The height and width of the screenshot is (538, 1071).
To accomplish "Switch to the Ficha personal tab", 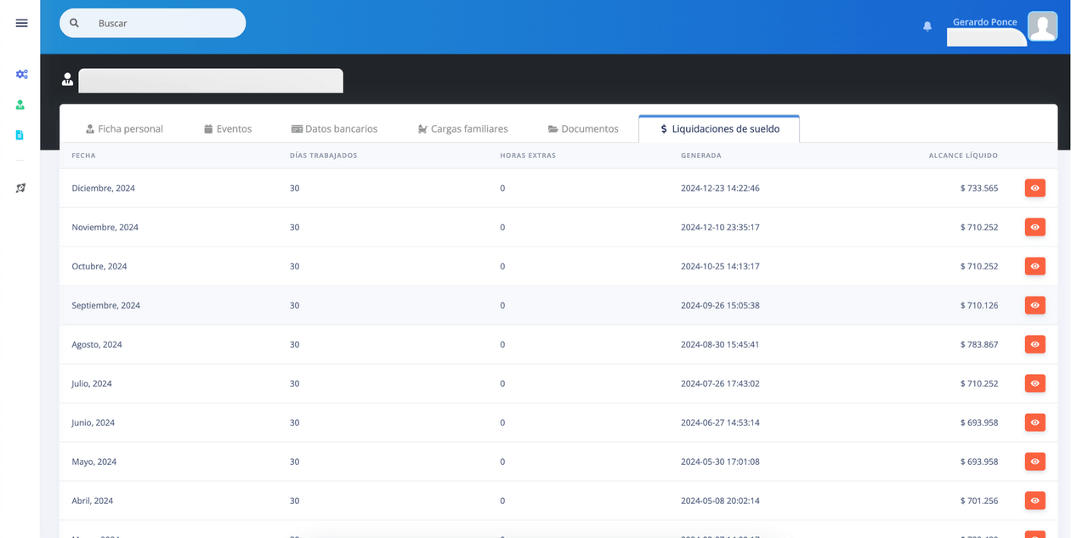I will point(124,129).
